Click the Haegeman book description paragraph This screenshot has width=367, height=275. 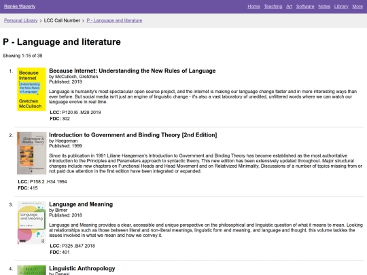point(205,164)
